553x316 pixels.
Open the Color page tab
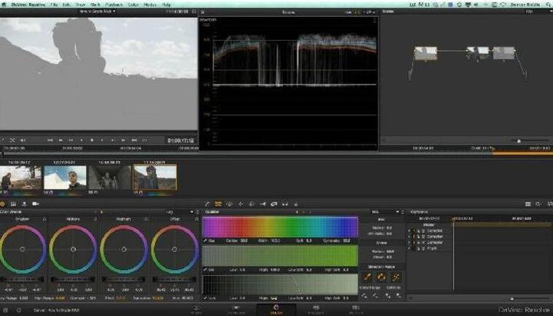276,308
